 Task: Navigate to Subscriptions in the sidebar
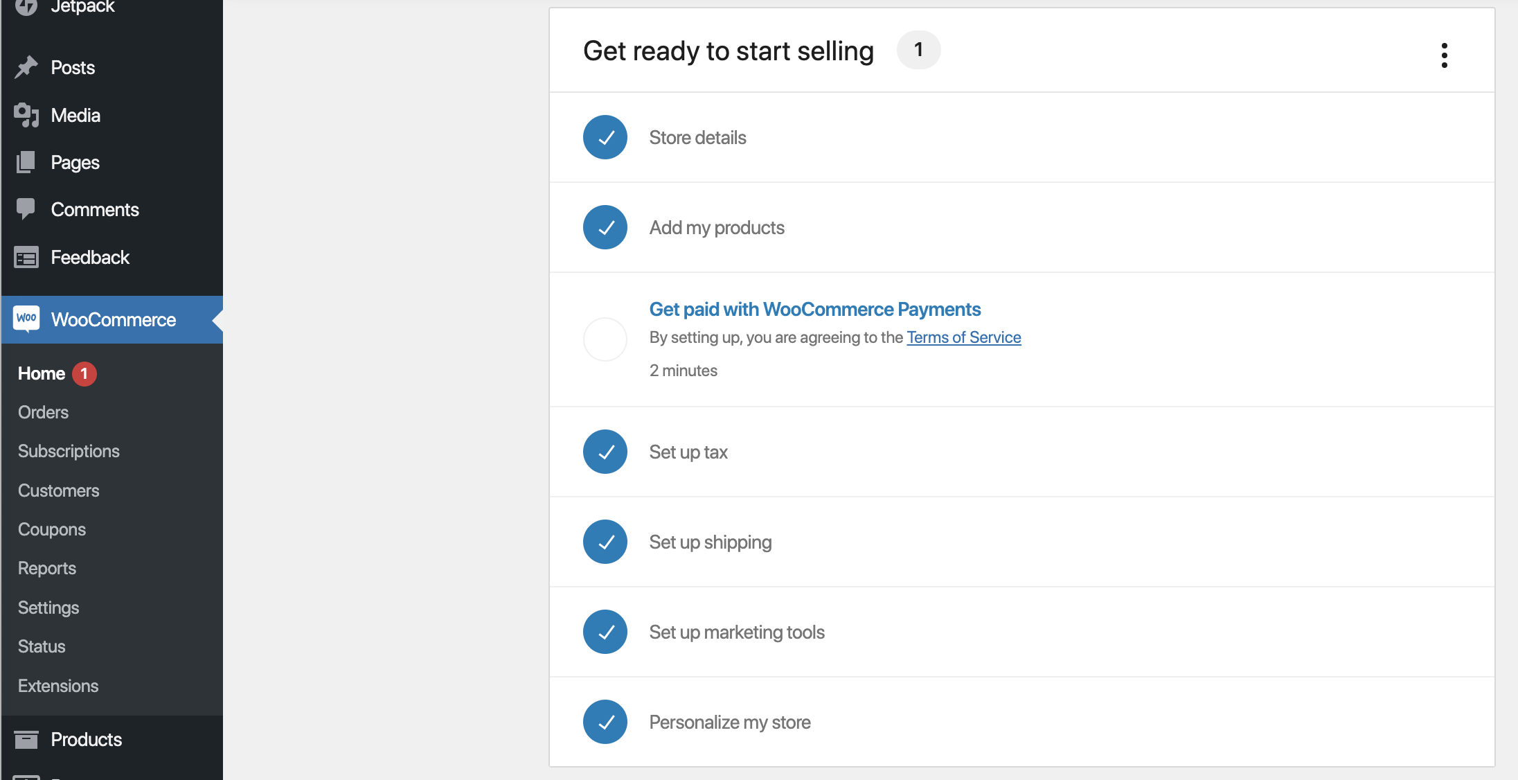click(x=69, y=451)
